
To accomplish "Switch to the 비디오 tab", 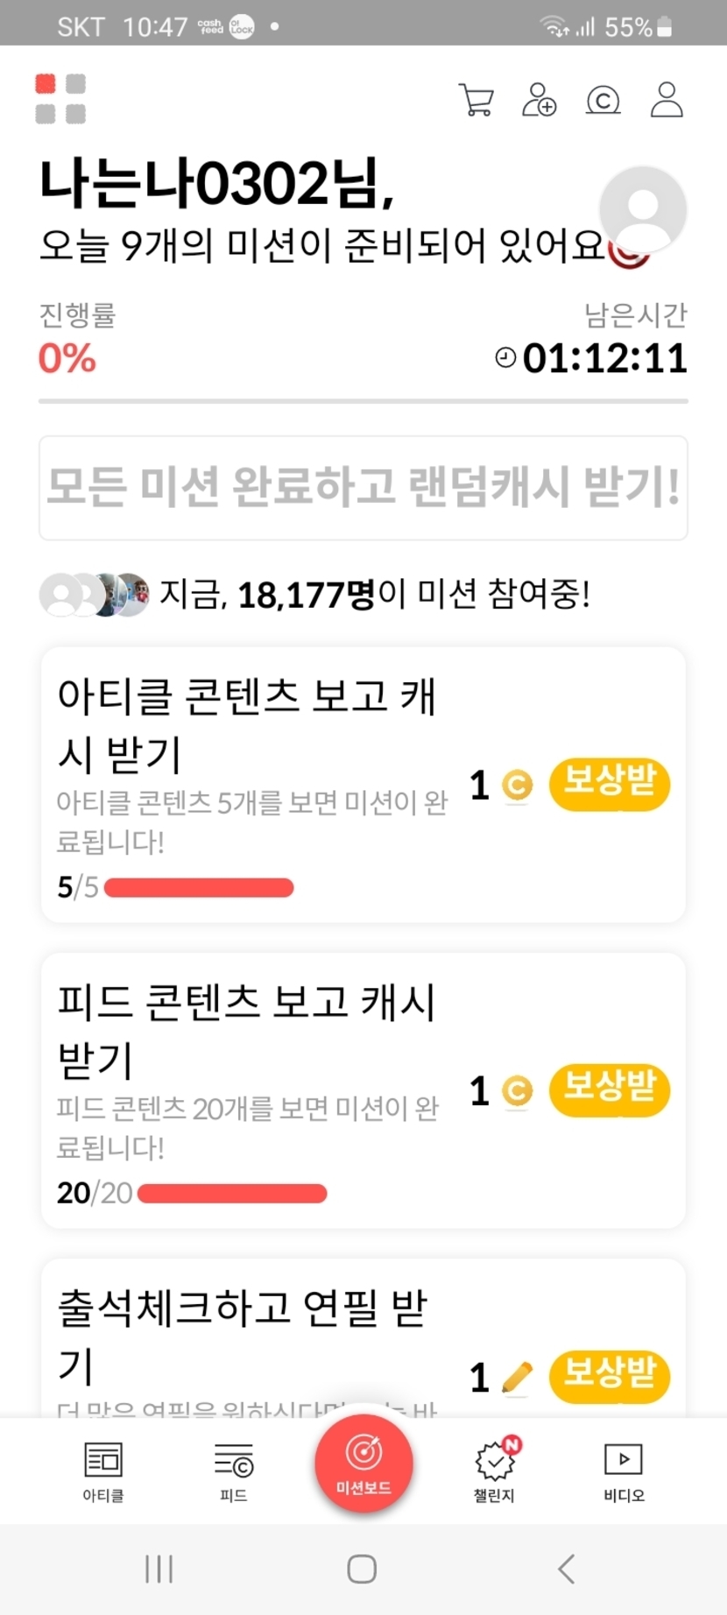I will [624, 1472].
